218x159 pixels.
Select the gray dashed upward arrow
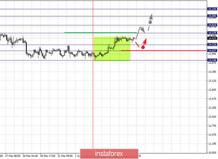pos(150,19)
